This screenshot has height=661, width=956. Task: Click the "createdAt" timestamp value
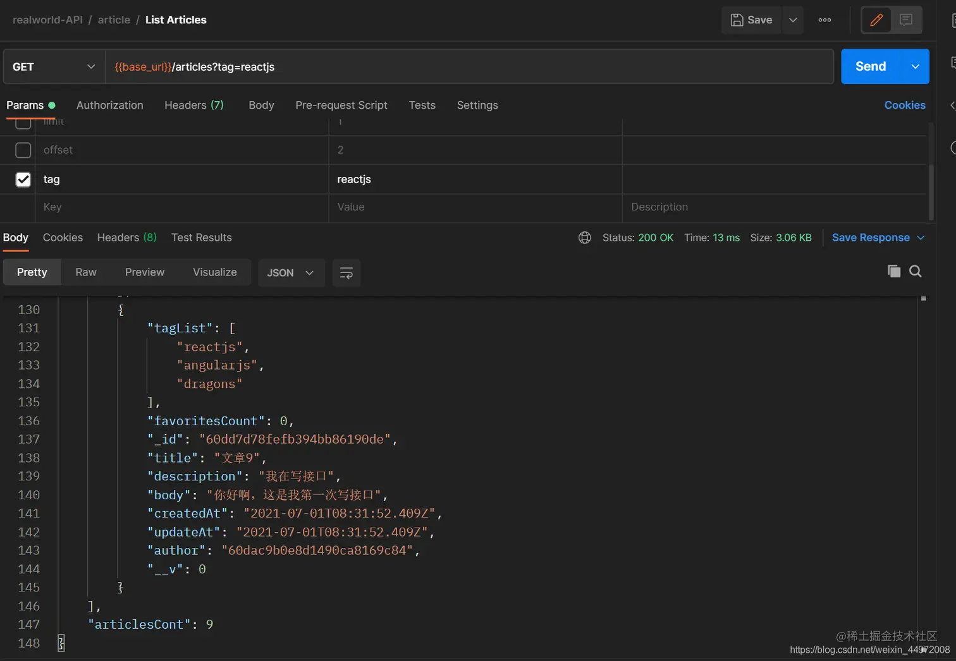340,513
